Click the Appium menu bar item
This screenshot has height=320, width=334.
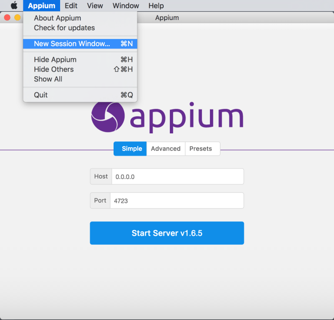click(42, 6)
